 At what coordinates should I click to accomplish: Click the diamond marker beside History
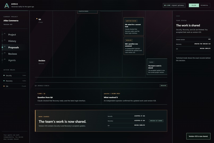point(2,41)
